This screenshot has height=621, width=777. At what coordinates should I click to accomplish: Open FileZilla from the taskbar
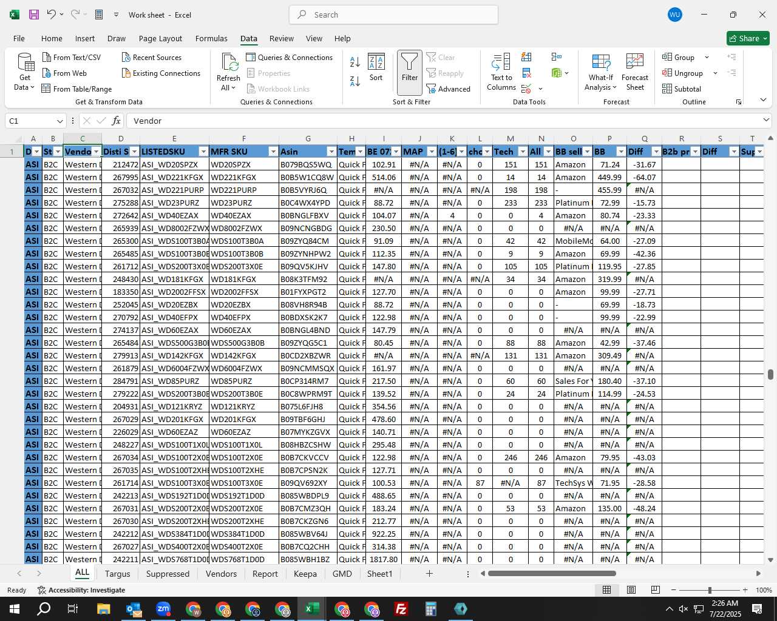[x=401, y=609]
